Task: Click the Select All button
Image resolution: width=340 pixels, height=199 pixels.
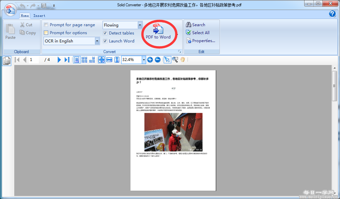Action: 198,33
